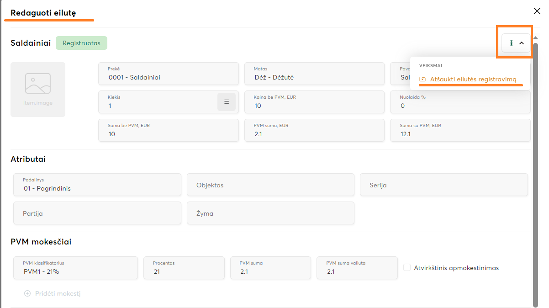Image resolution: width=549 pixels, height=308 pixels.
Task: Click the Nuolaida % field
Action: coord(459,102)
